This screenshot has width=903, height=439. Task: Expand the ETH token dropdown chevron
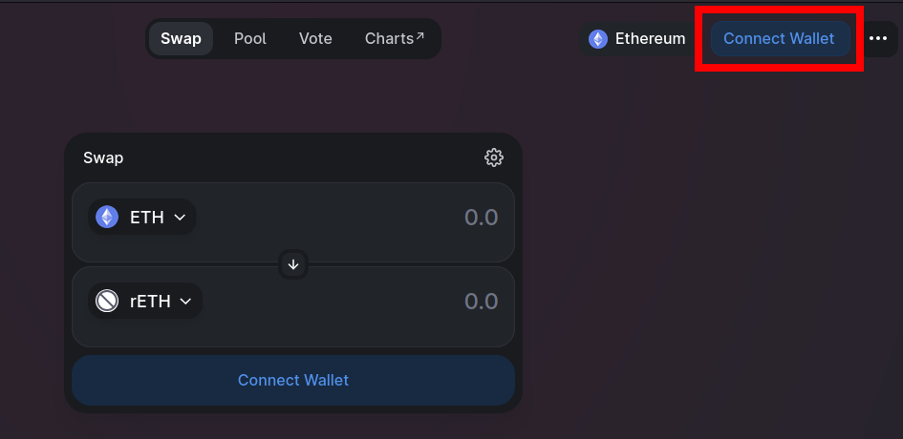(181, 218)
